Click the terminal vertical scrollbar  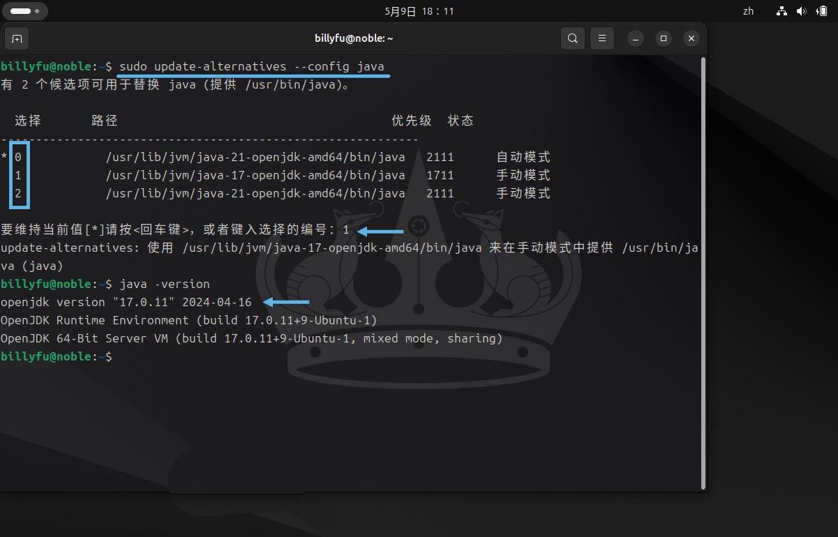[703, 272]
